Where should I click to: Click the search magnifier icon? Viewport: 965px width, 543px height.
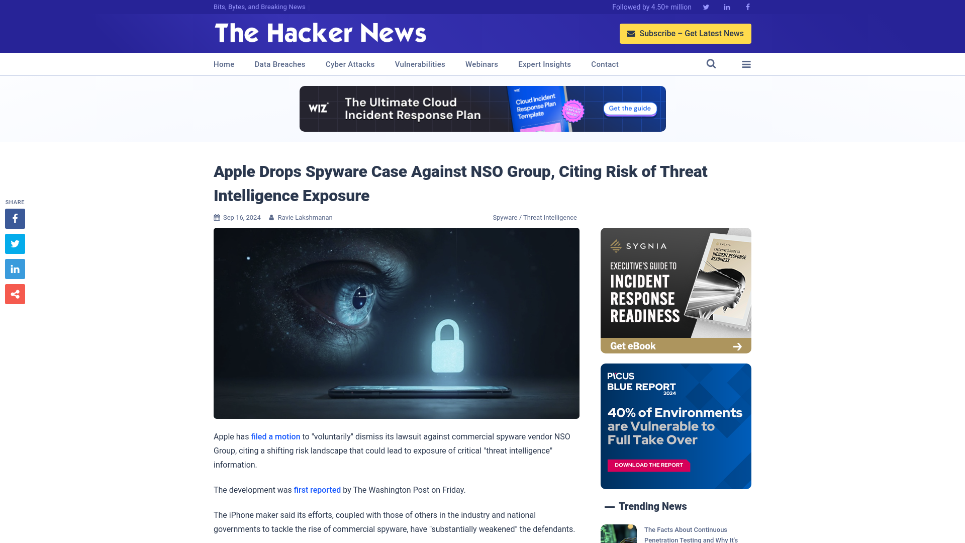pos(711,64)
